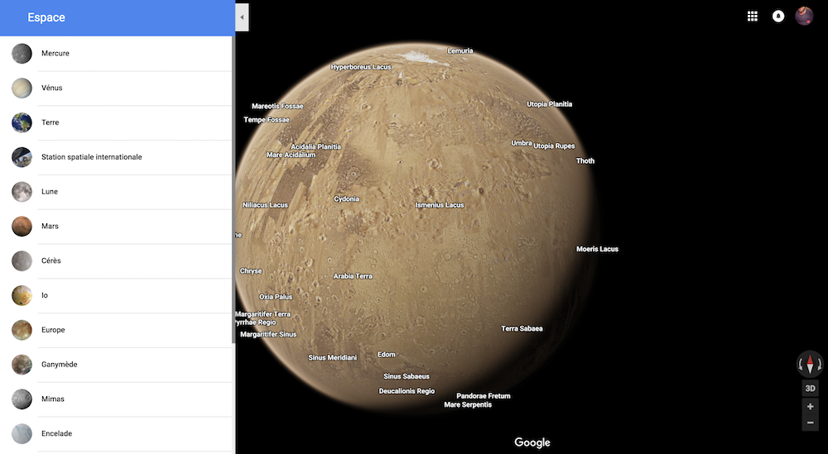Screen dimensions: 828x454
Task: Select Vénus in the Espace list
Action: click(x=51, y=88)
